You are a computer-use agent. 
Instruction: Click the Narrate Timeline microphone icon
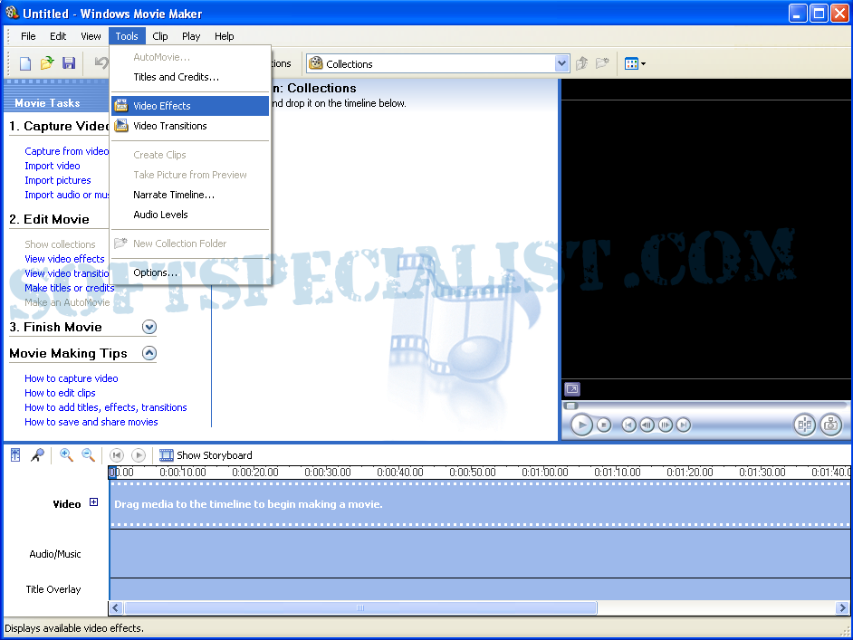tap(37, 455)
